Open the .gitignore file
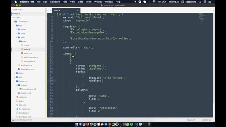The width and height of the screenshot is (226, 127). pos(23,97)
